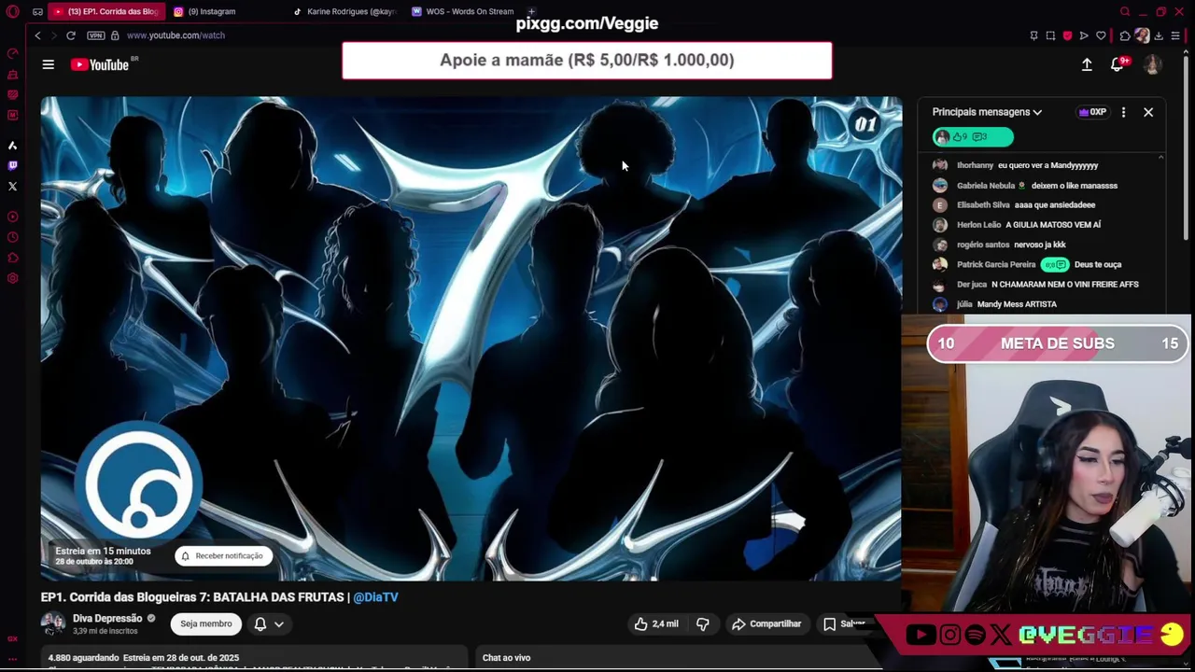This screenshot has width=1195, height=672.
Task: Dislike the video with thumbs down
Action: tap(703, 623)
